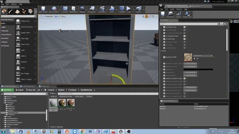Collapse the Aging category in details

[161, 51]
